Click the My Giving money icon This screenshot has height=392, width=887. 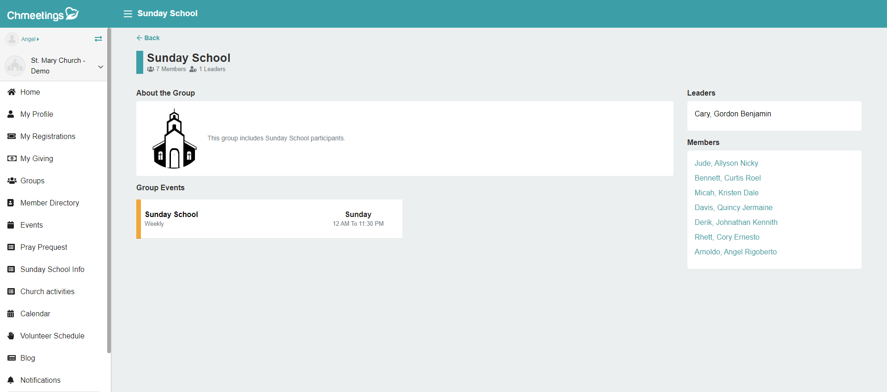coord(12,158)
